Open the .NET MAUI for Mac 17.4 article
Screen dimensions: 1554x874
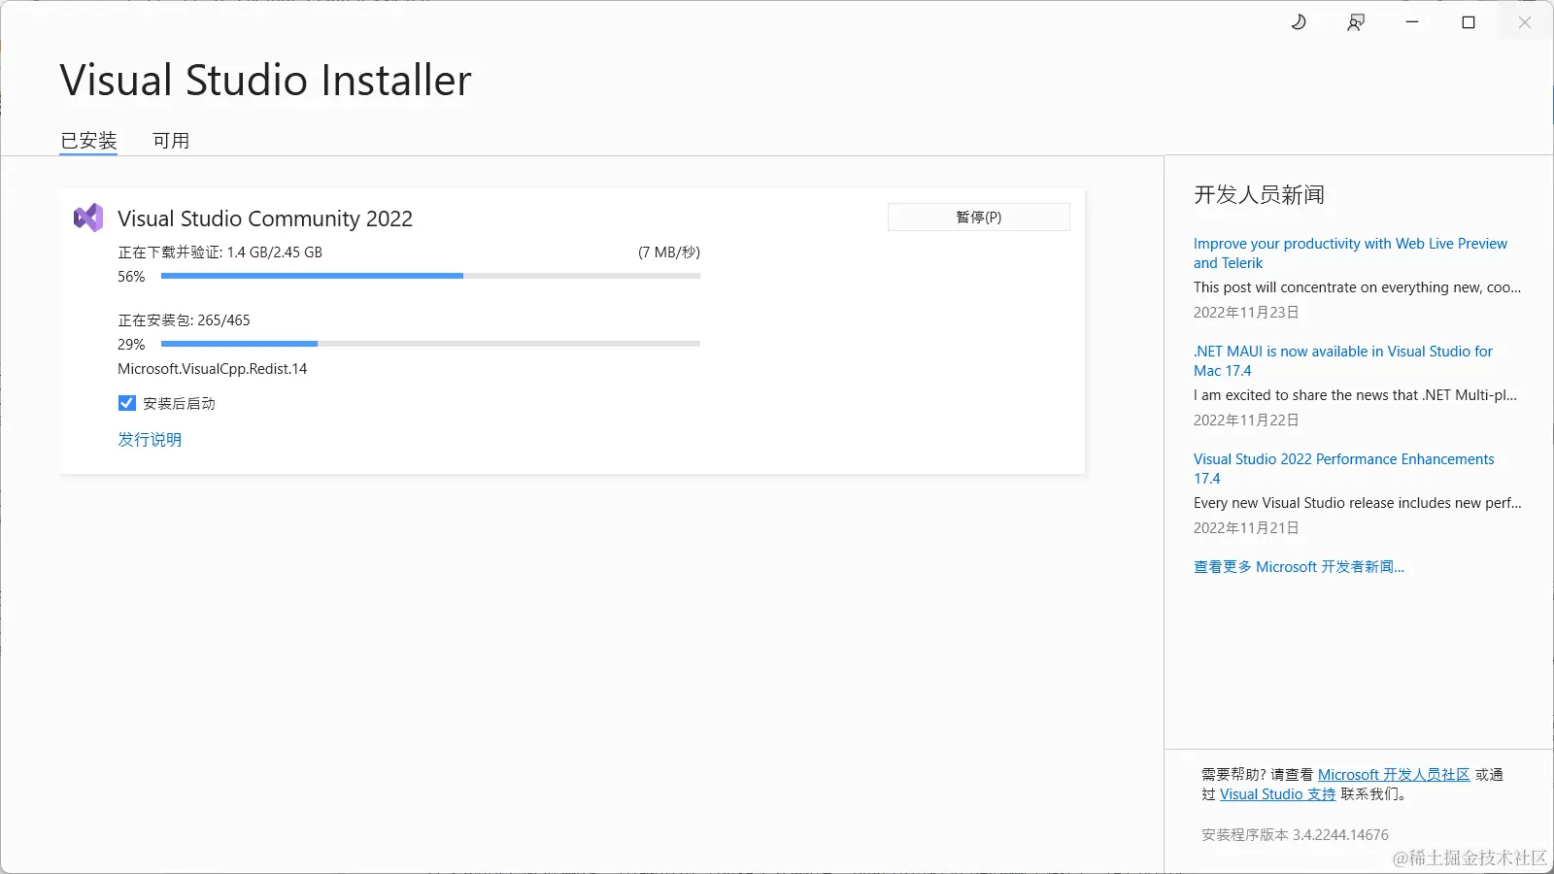click(x=1343, y=361)
